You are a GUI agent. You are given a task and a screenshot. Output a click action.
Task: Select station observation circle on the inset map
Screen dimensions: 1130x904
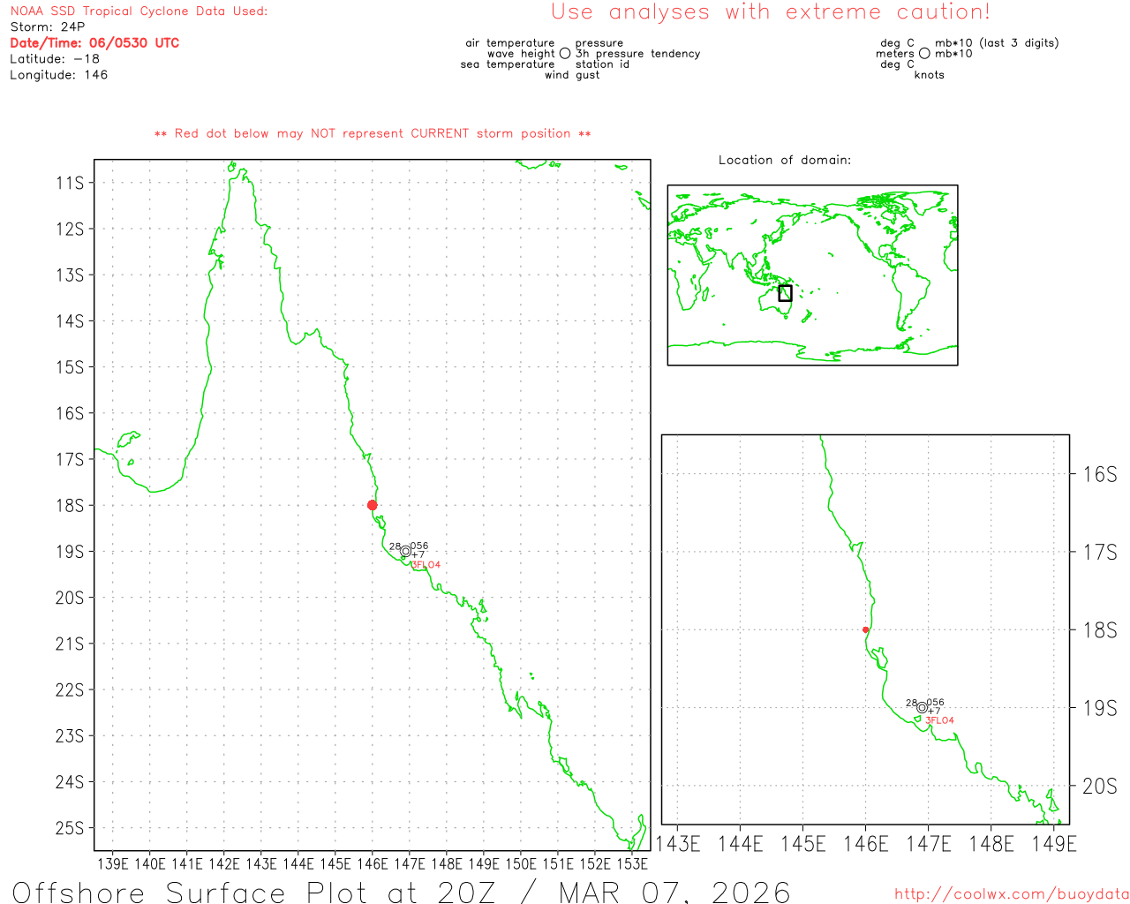click(922, 707)
